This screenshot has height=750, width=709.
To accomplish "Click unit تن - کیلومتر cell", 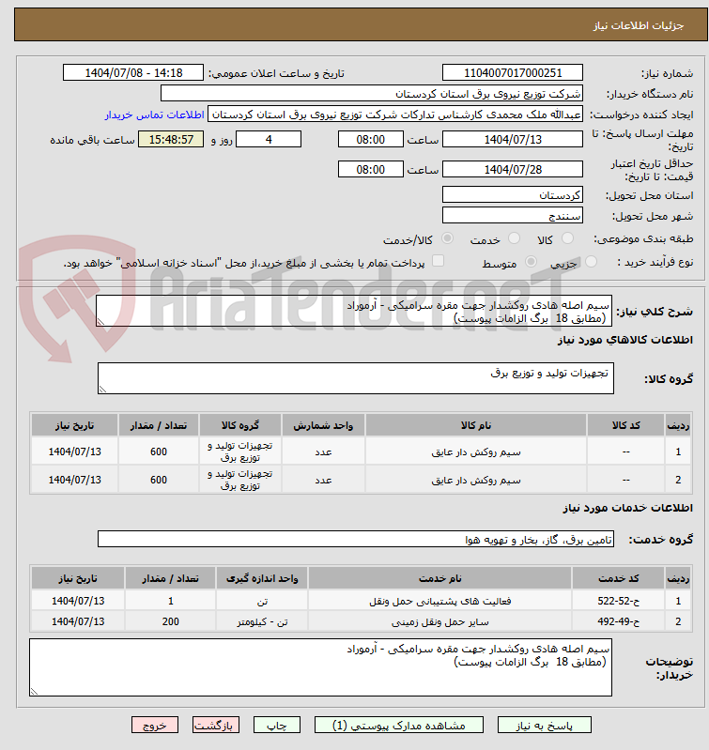I will coord(262,621).
